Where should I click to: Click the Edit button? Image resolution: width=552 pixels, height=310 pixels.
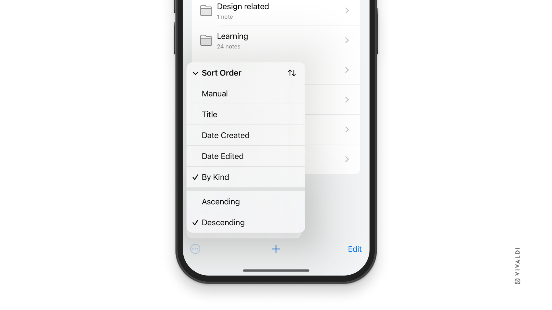coord(355,249)
